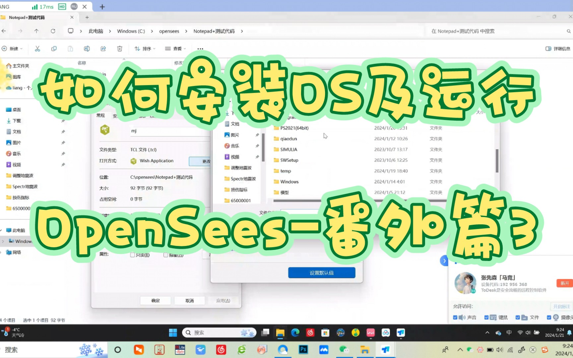Click the Delete trash icon in Explorer toolbar
This screenshot has width=573, height=358.
point(120,49)
